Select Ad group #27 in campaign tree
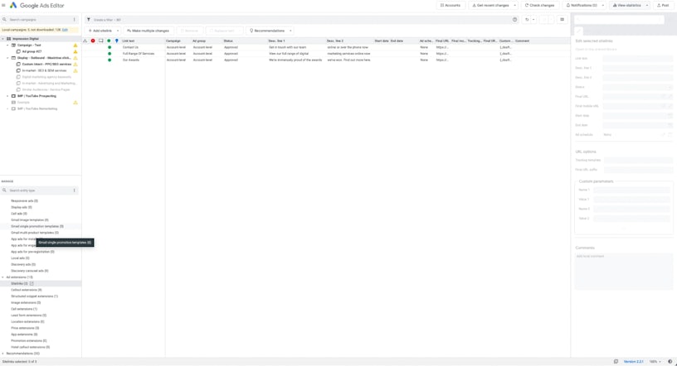 pos(32,51)
